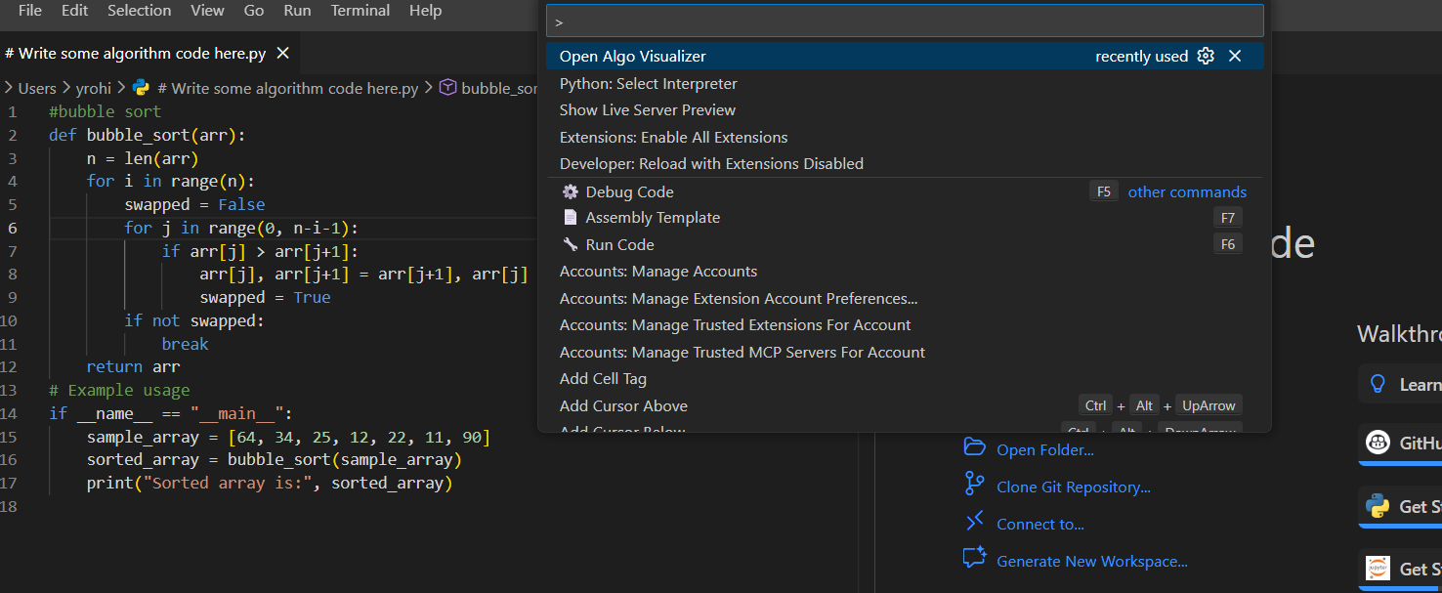Open the Run menu

pyautogui.click(x=297, y=11)
